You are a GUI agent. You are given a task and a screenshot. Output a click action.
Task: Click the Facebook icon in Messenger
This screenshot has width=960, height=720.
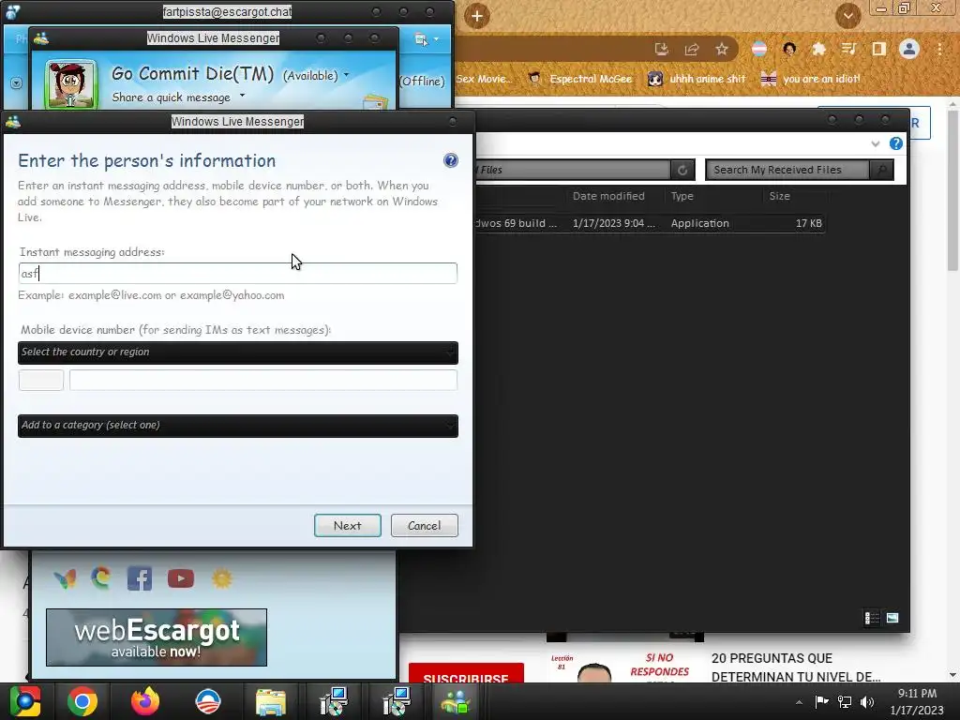[140, 578]
